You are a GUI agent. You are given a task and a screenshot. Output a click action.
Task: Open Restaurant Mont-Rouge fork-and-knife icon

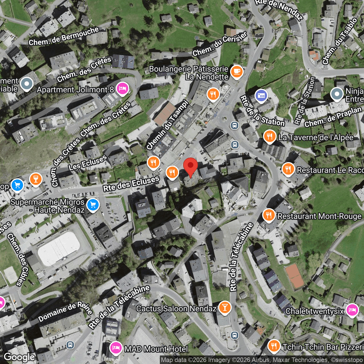tap(269, 215)
